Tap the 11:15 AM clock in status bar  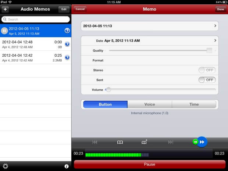pyautogui.click(x=114, y=2)
